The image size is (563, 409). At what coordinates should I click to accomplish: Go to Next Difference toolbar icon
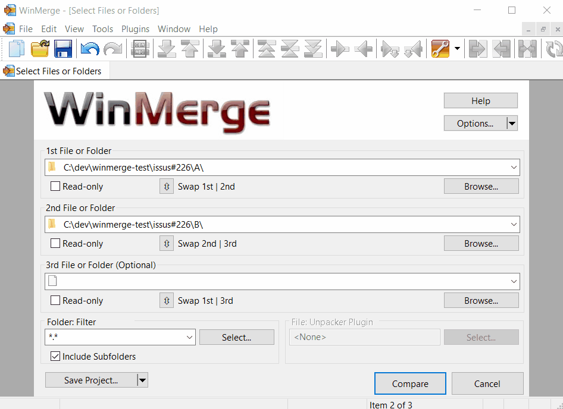(x=167, y=48)
